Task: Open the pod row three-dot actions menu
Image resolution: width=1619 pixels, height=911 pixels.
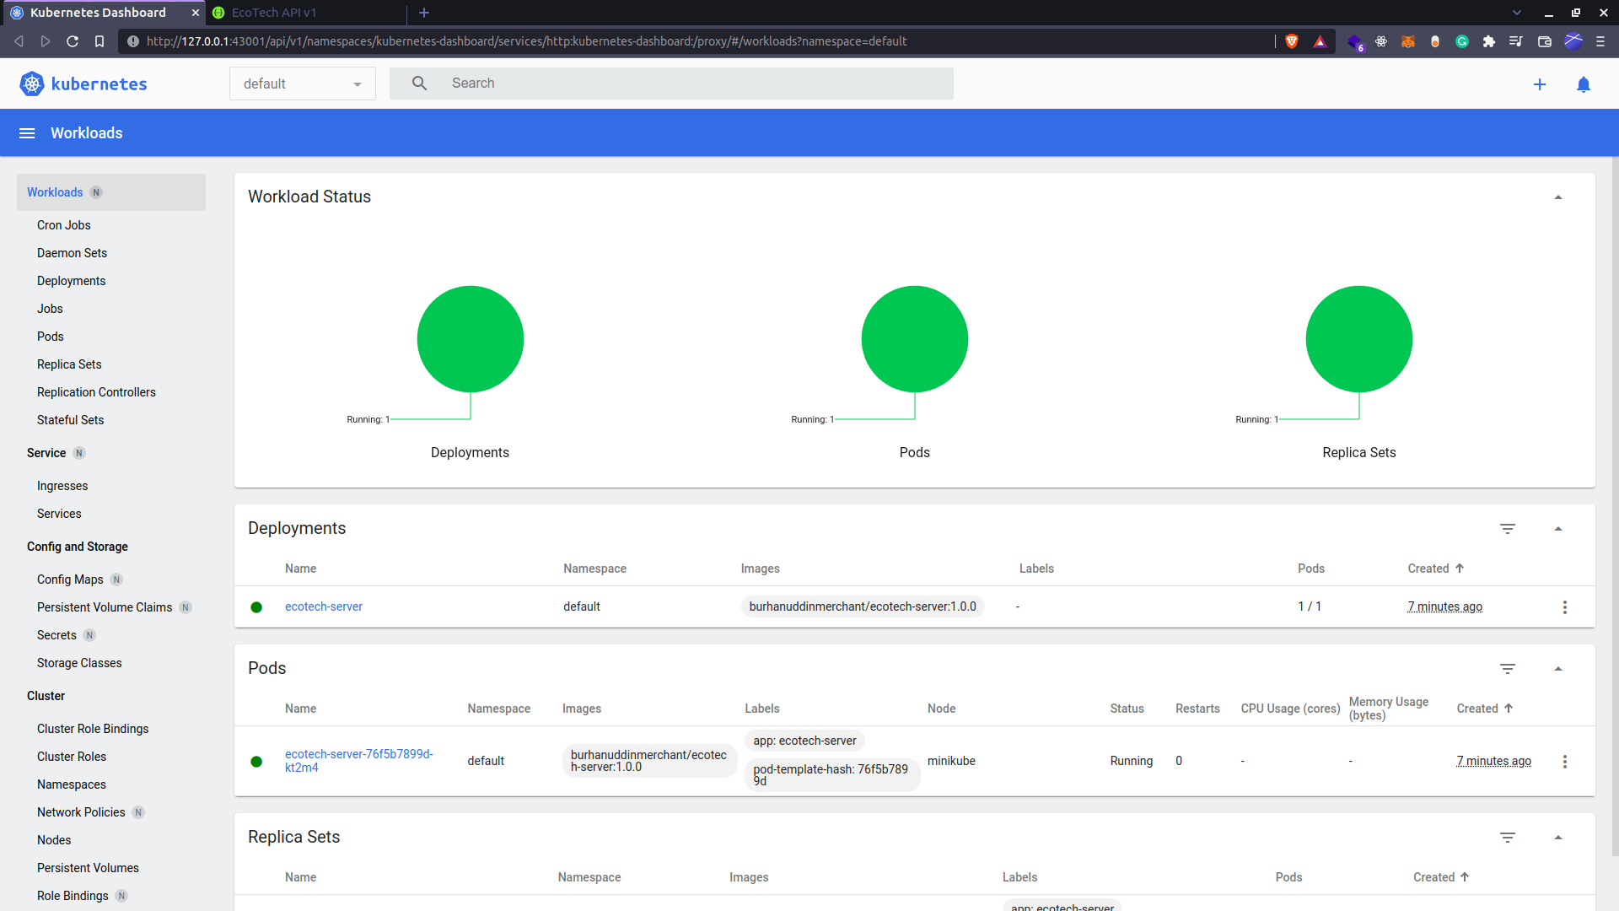Action: [1565, 762]
